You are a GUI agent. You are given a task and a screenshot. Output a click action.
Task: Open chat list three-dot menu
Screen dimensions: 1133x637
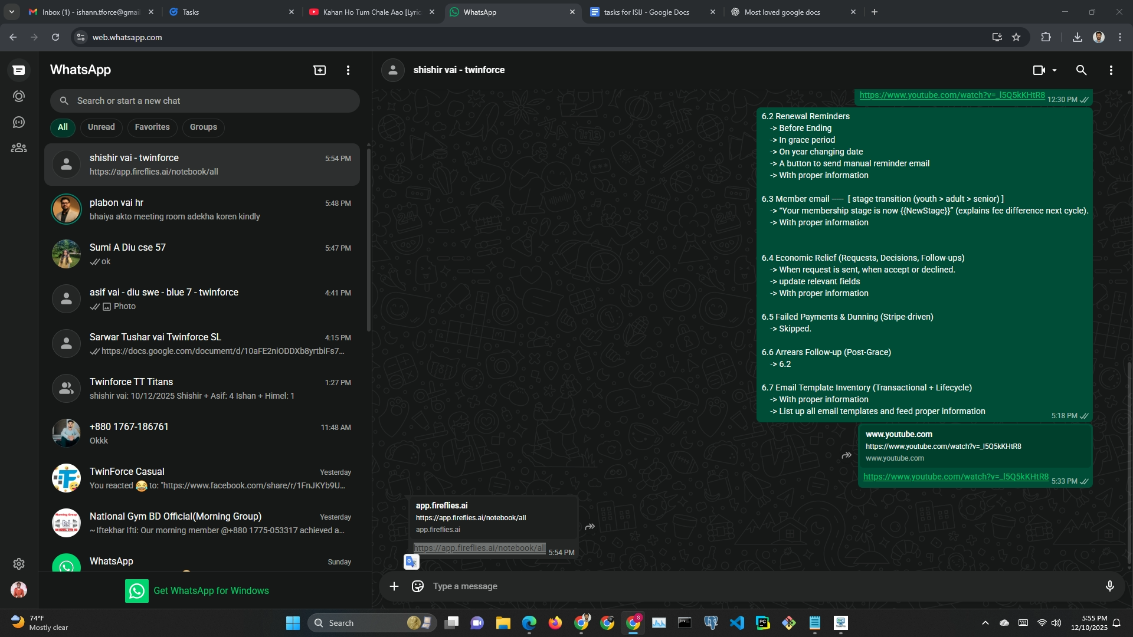pyautogui.click(x=348, y=70)
